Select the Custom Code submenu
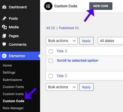 pyautogui.click(x=14, y=101)
